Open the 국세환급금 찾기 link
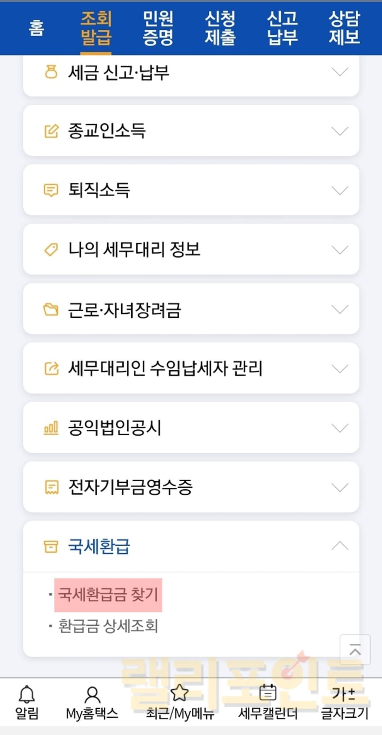The height and width of the screenshot is (735, 382). pos(108,595)
